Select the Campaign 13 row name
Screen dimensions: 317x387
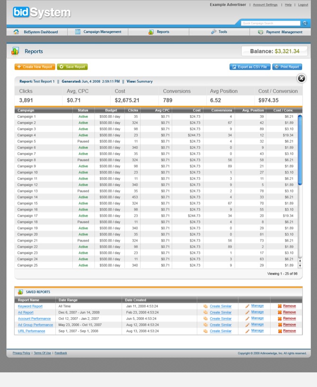(x=27, y=191)
